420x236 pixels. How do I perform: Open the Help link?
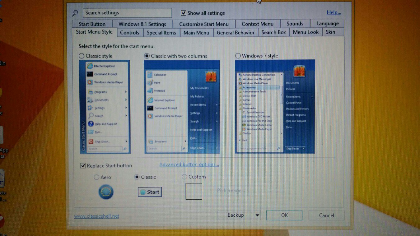coord(334,13)
